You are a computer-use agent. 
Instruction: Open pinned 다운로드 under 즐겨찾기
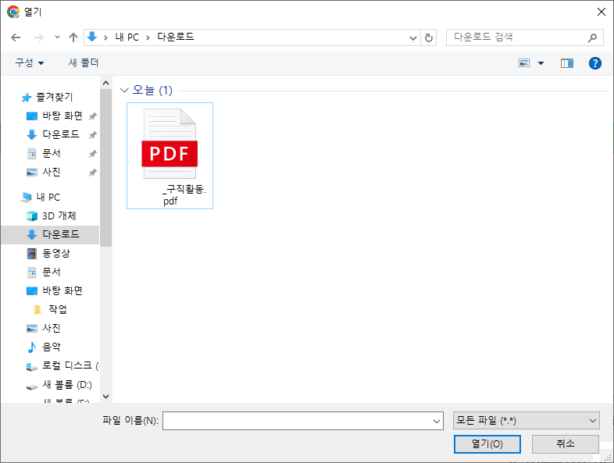click(x=61, y=134)
